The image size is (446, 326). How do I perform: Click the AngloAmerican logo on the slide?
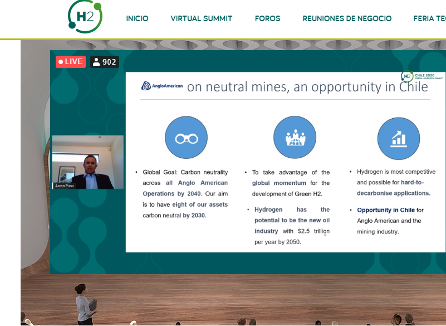[x=162, y=86]
